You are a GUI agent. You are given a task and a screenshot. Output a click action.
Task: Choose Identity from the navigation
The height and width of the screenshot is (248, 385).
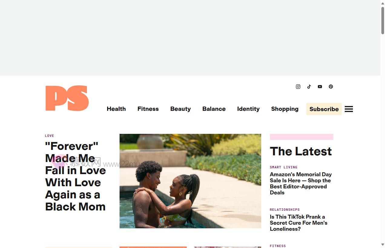248,109
